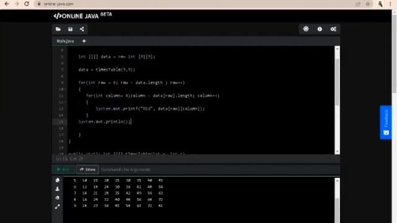Image resolution: width=397 pixels, height=223 pixels.
Task: Go back in browser
Action: [x=7, y=4]
